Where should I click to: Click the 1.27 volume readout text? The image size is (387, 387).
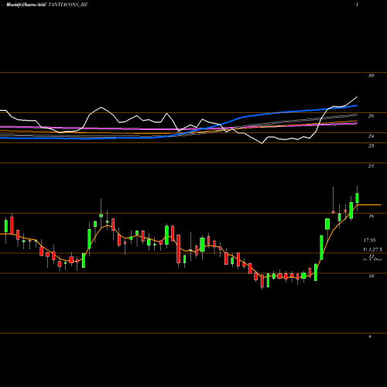coord(373,249)
